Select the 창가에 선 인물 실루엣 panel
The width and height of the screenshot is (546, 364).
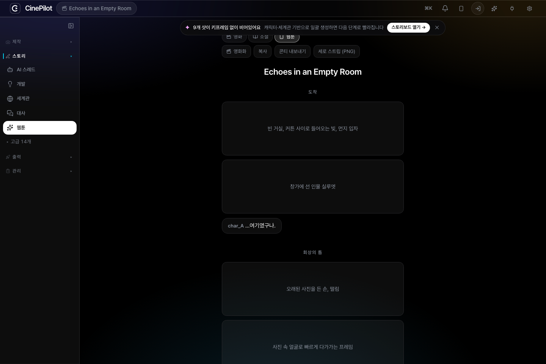pos(313,187)
